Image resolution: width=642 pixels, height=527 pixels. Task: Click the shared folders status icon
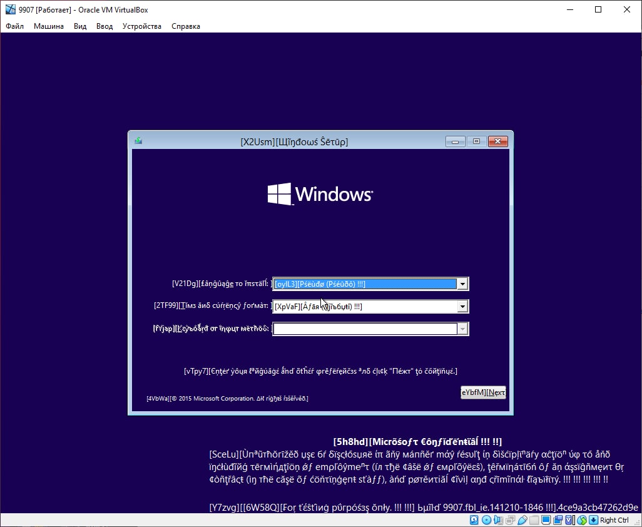coord(534,520)
